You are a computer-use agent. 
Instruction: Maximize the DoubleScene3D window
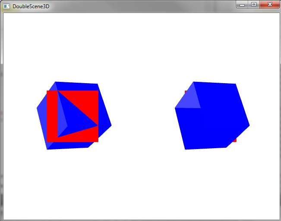click(254, 4)
